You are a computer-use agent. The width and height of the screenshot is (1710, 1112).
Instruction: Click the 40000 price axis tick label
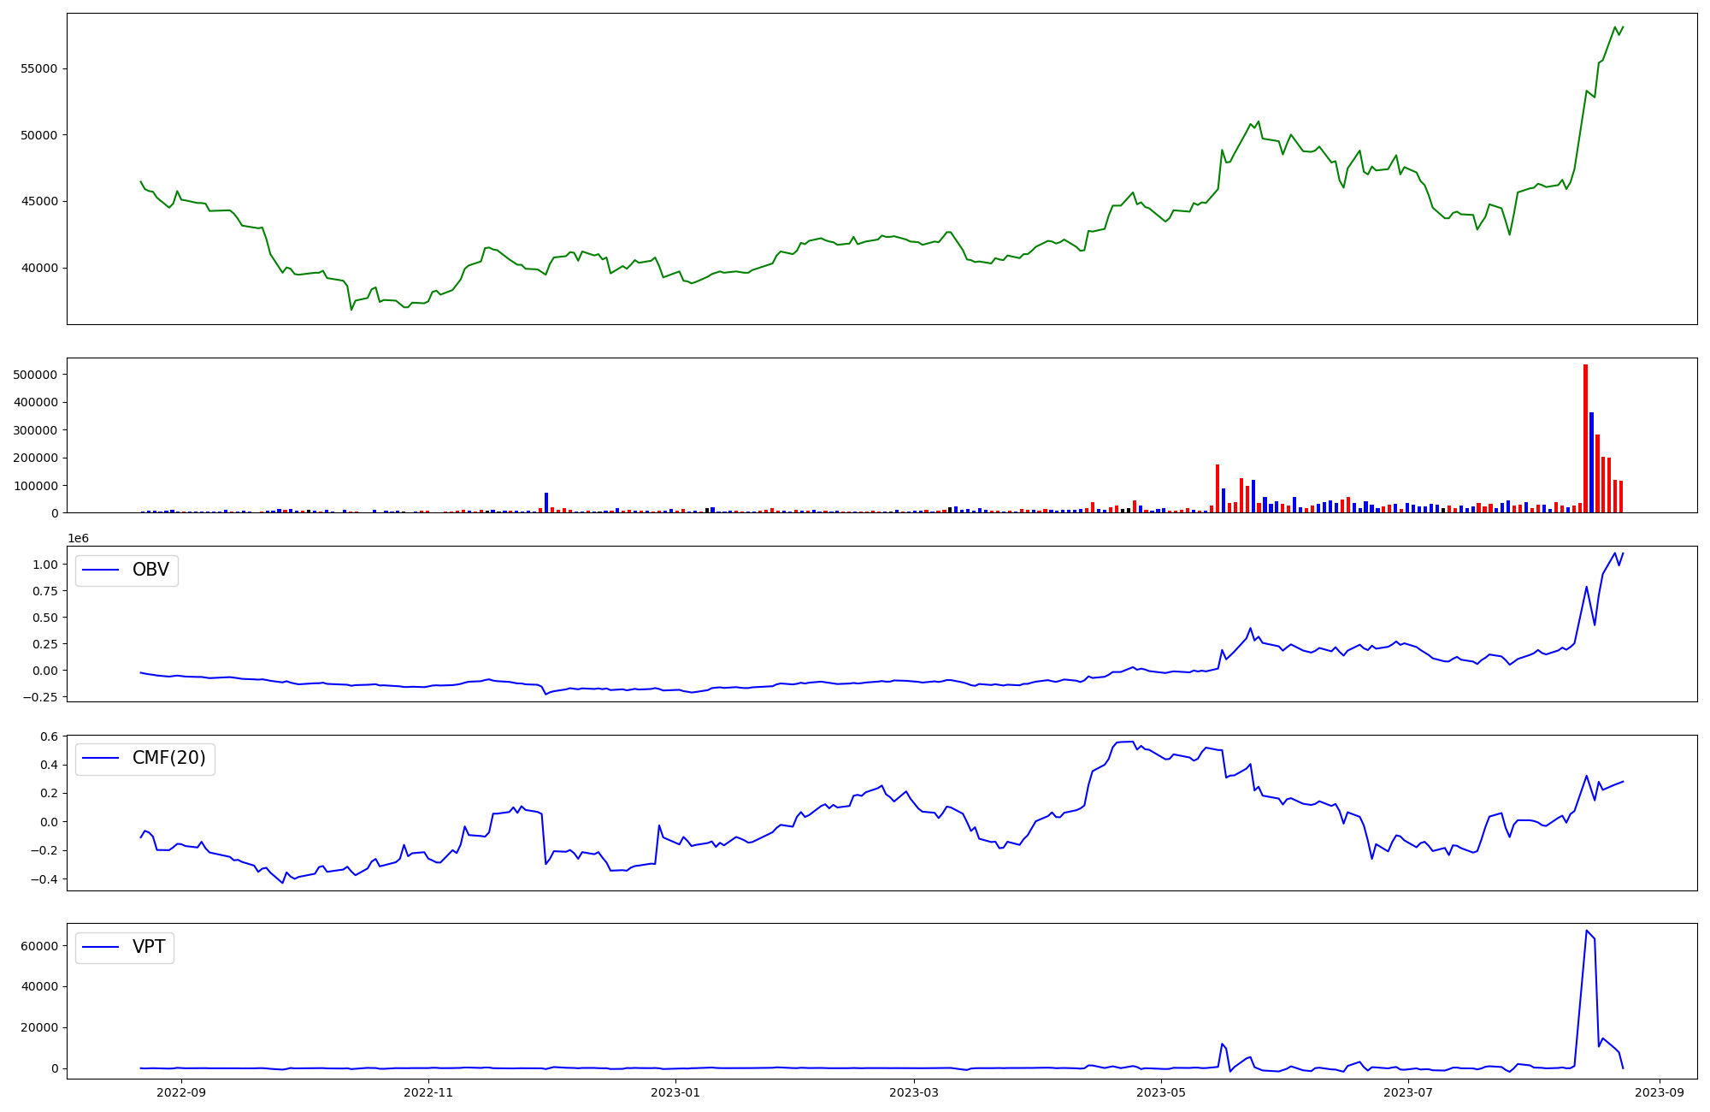click(38, 268)
